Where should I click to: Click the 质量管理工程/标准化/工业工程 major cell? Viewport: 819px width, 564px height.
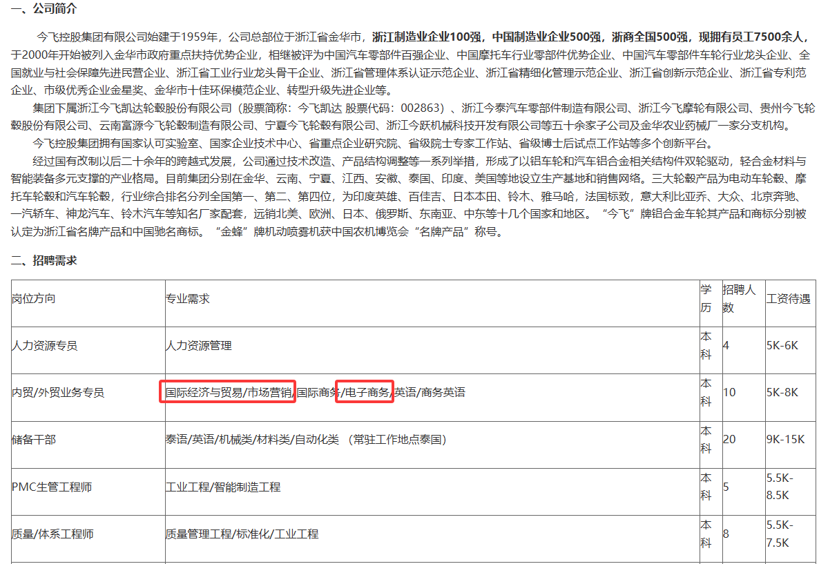tap(242, 534)
